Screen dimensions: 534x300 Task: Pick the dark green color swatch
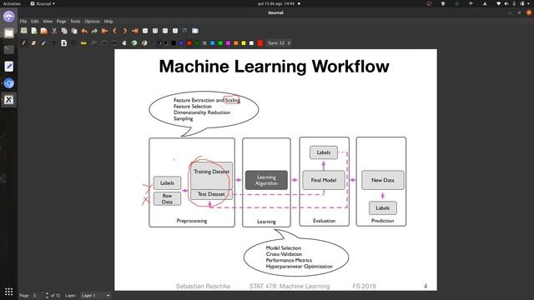(197, 43)
